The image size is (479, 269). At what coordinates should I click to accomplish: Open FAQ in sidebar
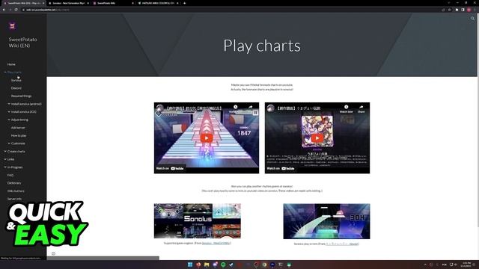pos(10,175)
